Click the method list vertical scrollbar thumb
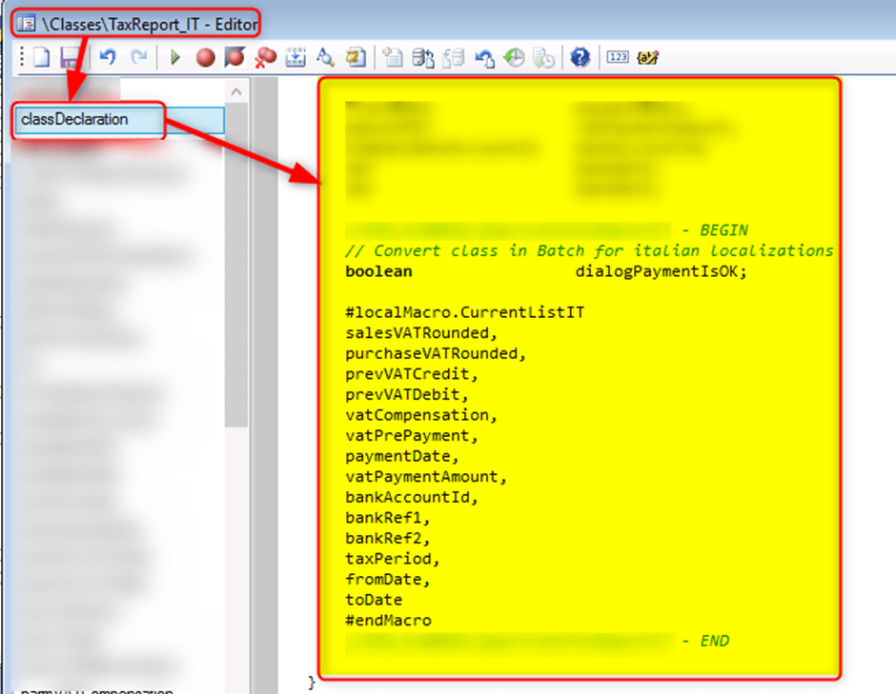 [x=236, y=267]
